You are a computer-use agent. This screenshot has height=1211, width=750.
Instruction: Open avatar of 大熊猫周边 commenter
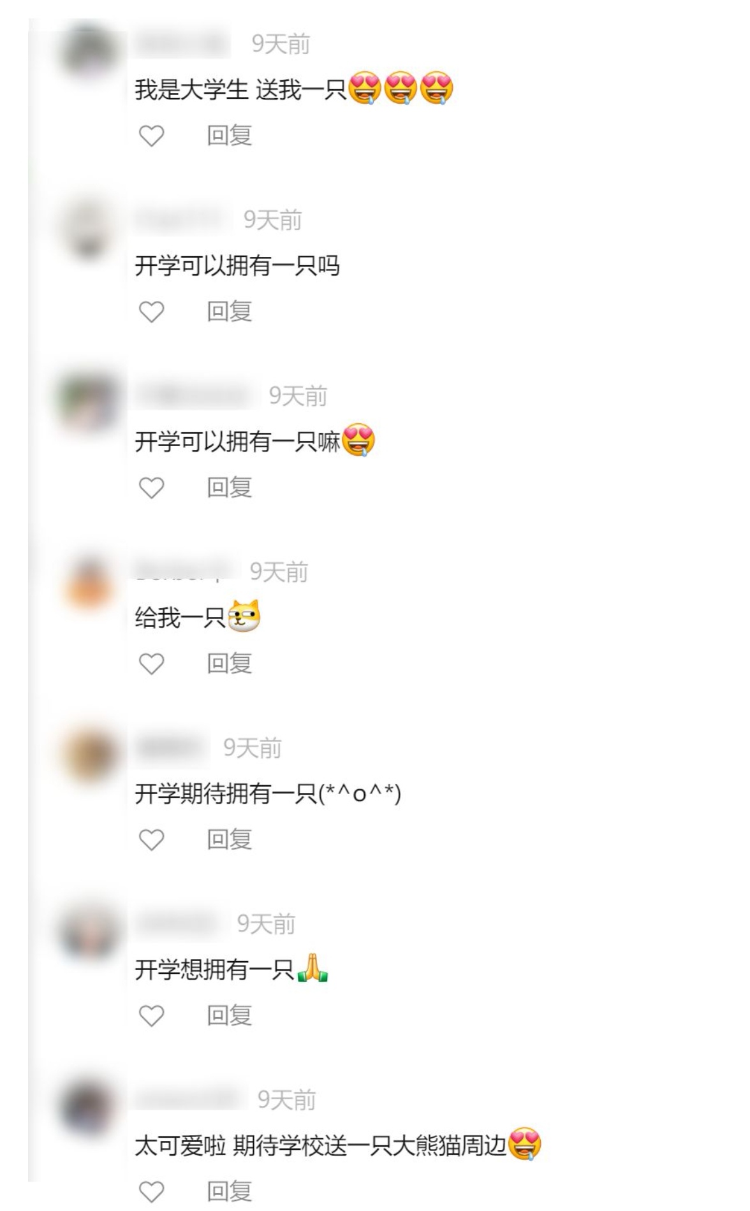point(88,1106)
